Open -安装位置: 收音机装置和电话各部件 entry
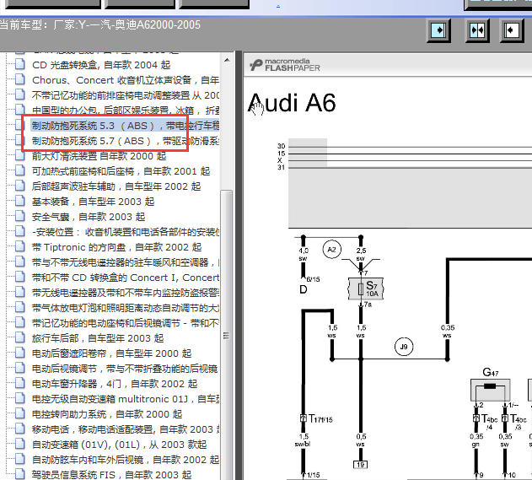The width and height of the screenshot is (532, 480). 125,232
